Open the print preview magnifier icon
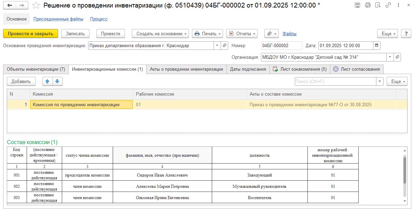414x210 pixels. click(x=378, y=5)
